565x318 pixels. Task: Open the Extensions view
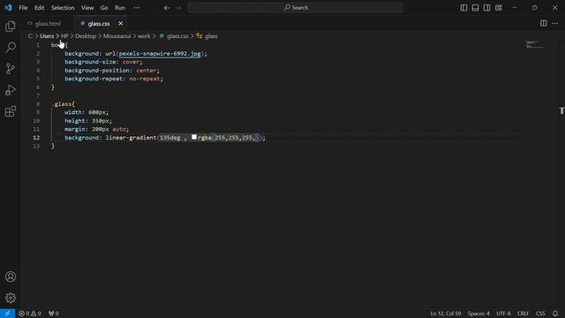point(11,111)
